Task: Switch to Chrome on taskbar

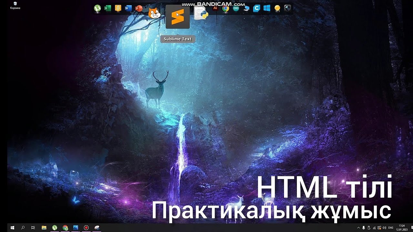Action: pyautogui.click(x=65, y=227)
